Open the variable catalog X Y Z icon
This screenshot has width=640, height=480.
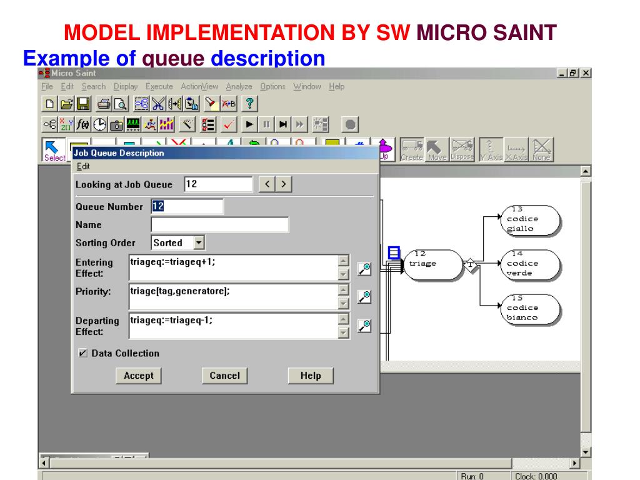[66, 124]
